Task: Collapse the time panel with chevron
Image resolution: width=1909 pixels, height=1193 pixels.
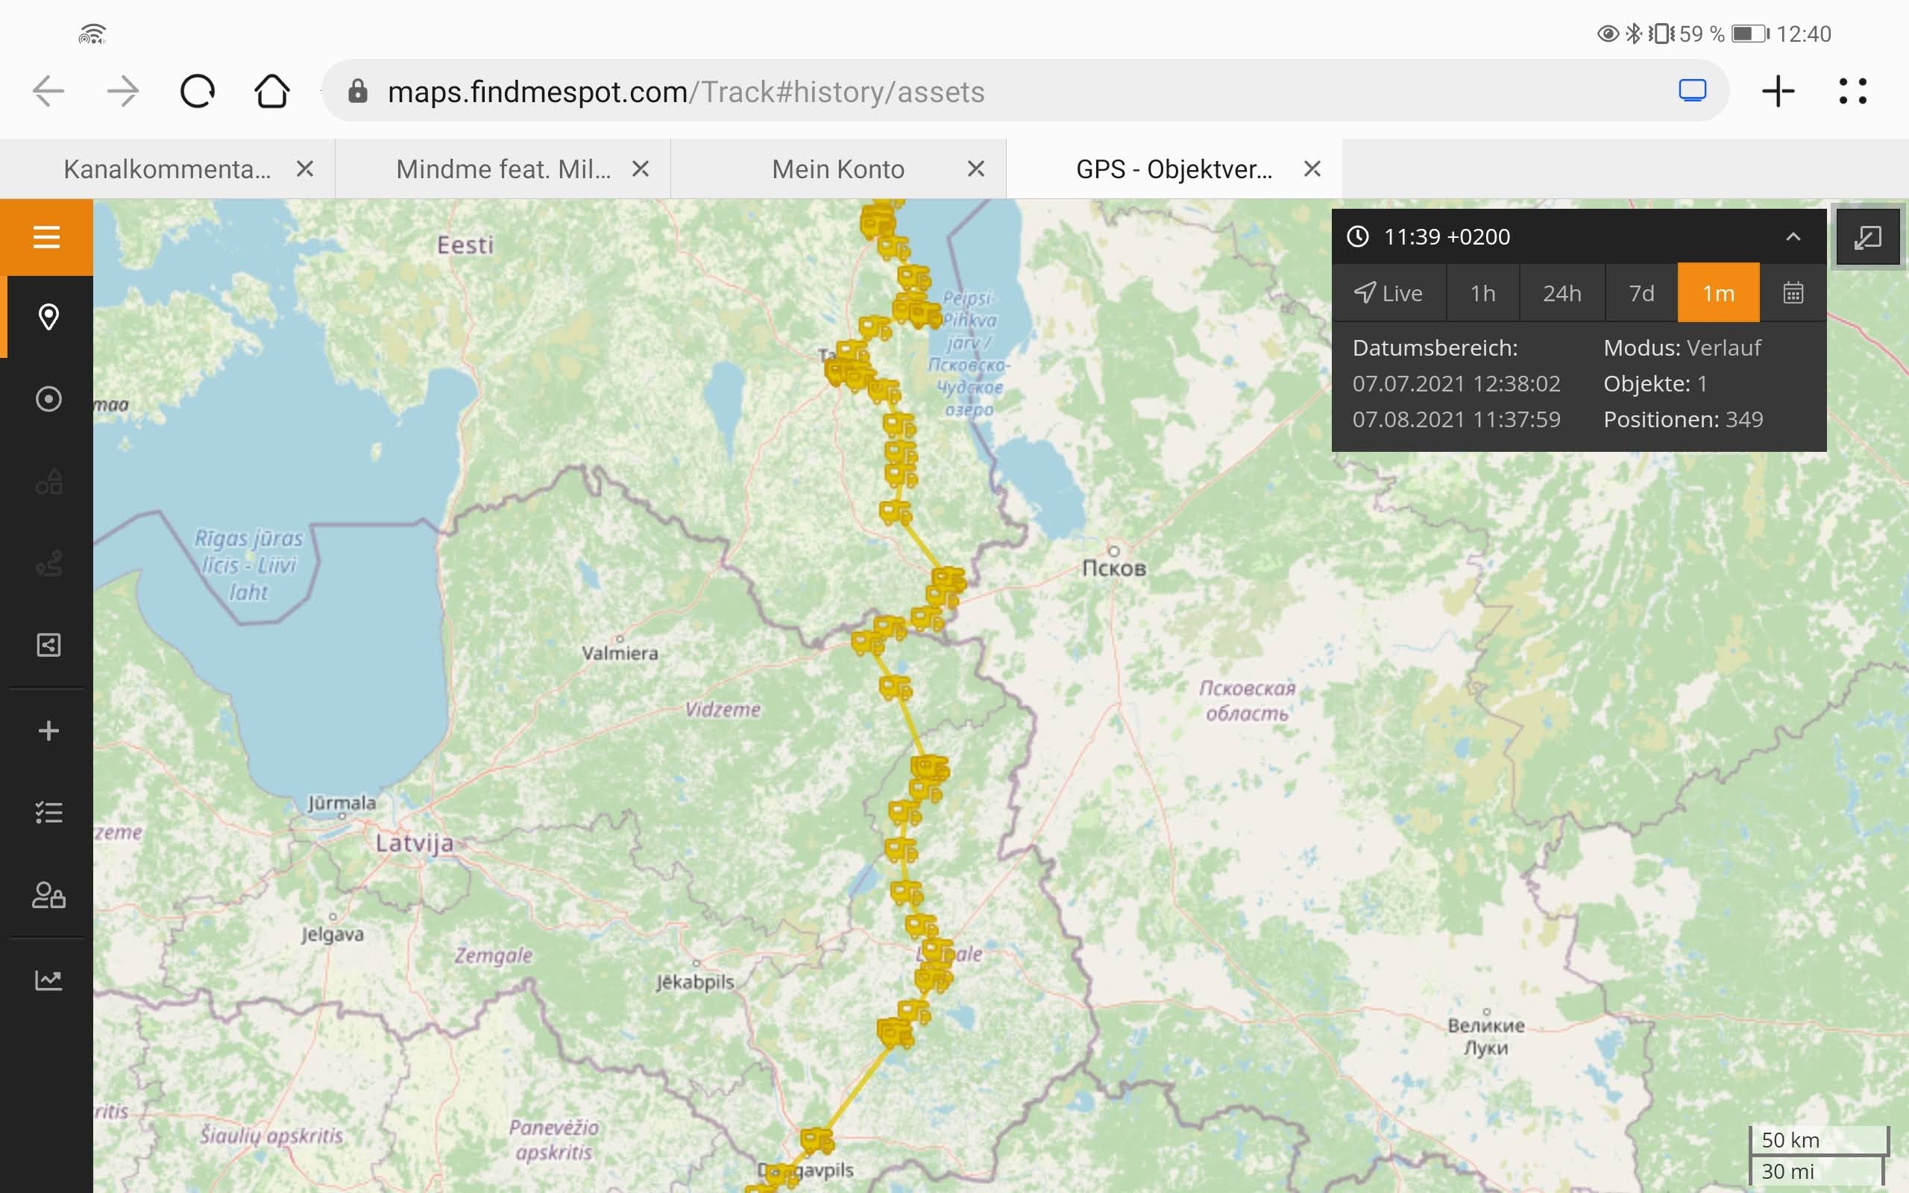Action: point(1792,236)
